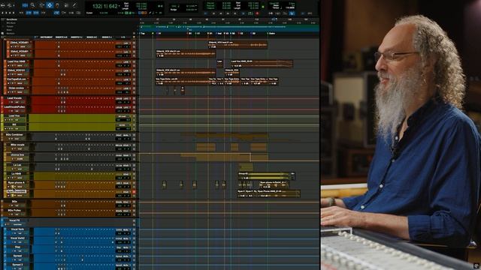Click the I/O column header
This screenshot has height=270, width=481.
point(123,37)
